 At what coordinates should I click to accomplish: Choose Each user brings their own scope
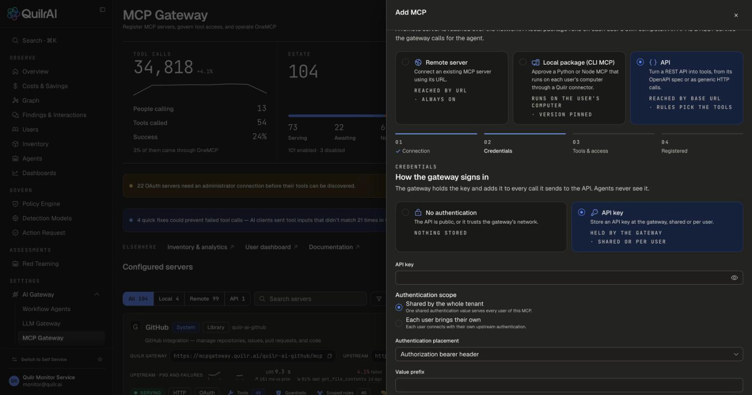point(399,323)
